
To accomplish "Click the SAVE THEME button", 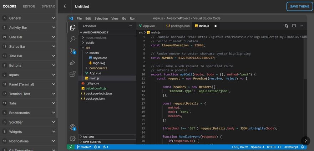I will click(x=299, y=6).
